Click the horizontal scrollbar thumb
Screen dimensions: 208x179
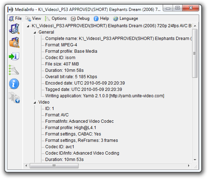coord(54,166)
